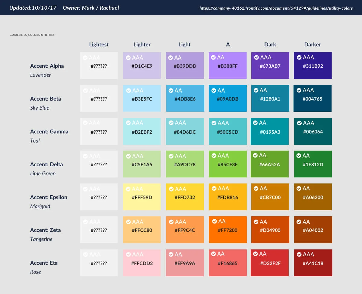This screenshot has width=362, height=294.
Task: Select the #C5E1A5 Lime Green swatch
Action: 142,164
